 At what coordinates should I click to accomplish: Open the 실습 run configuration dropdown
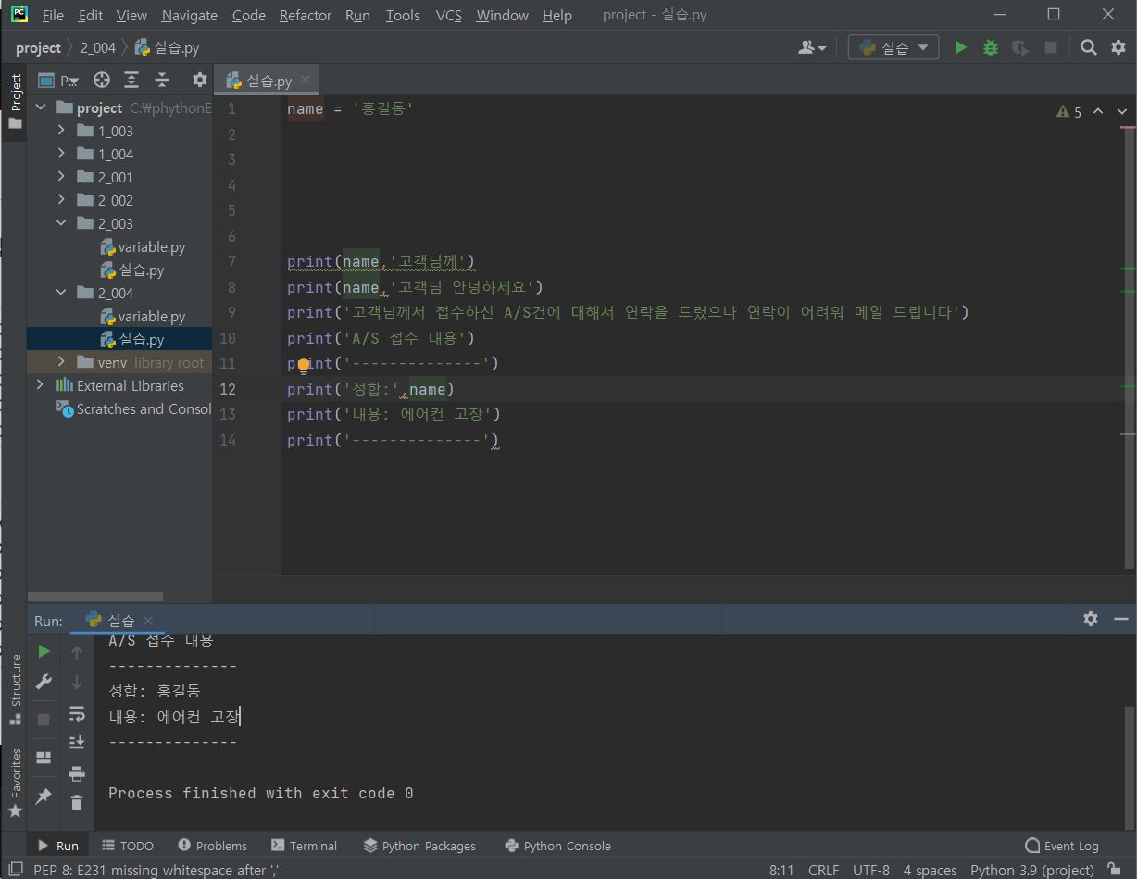tap(893, 47)
